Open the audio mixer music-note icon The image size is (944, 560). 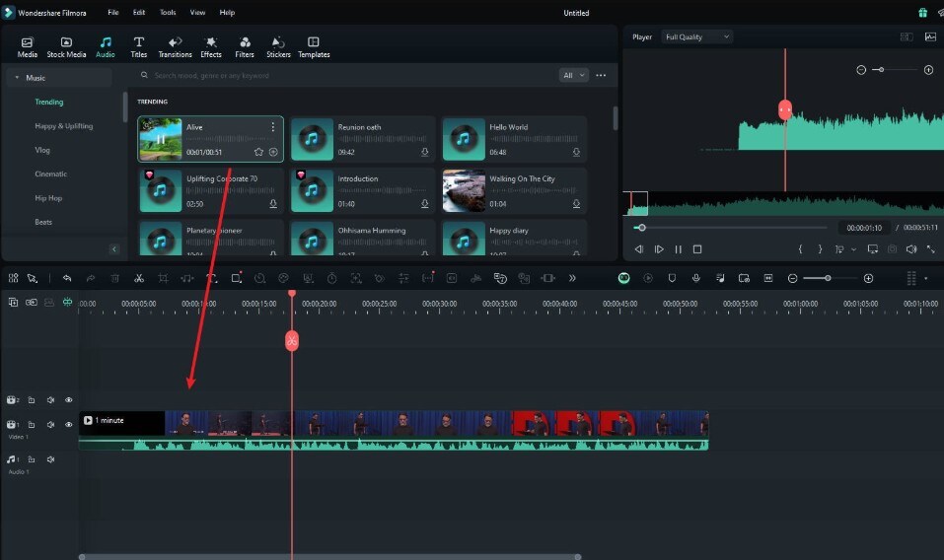720,278
